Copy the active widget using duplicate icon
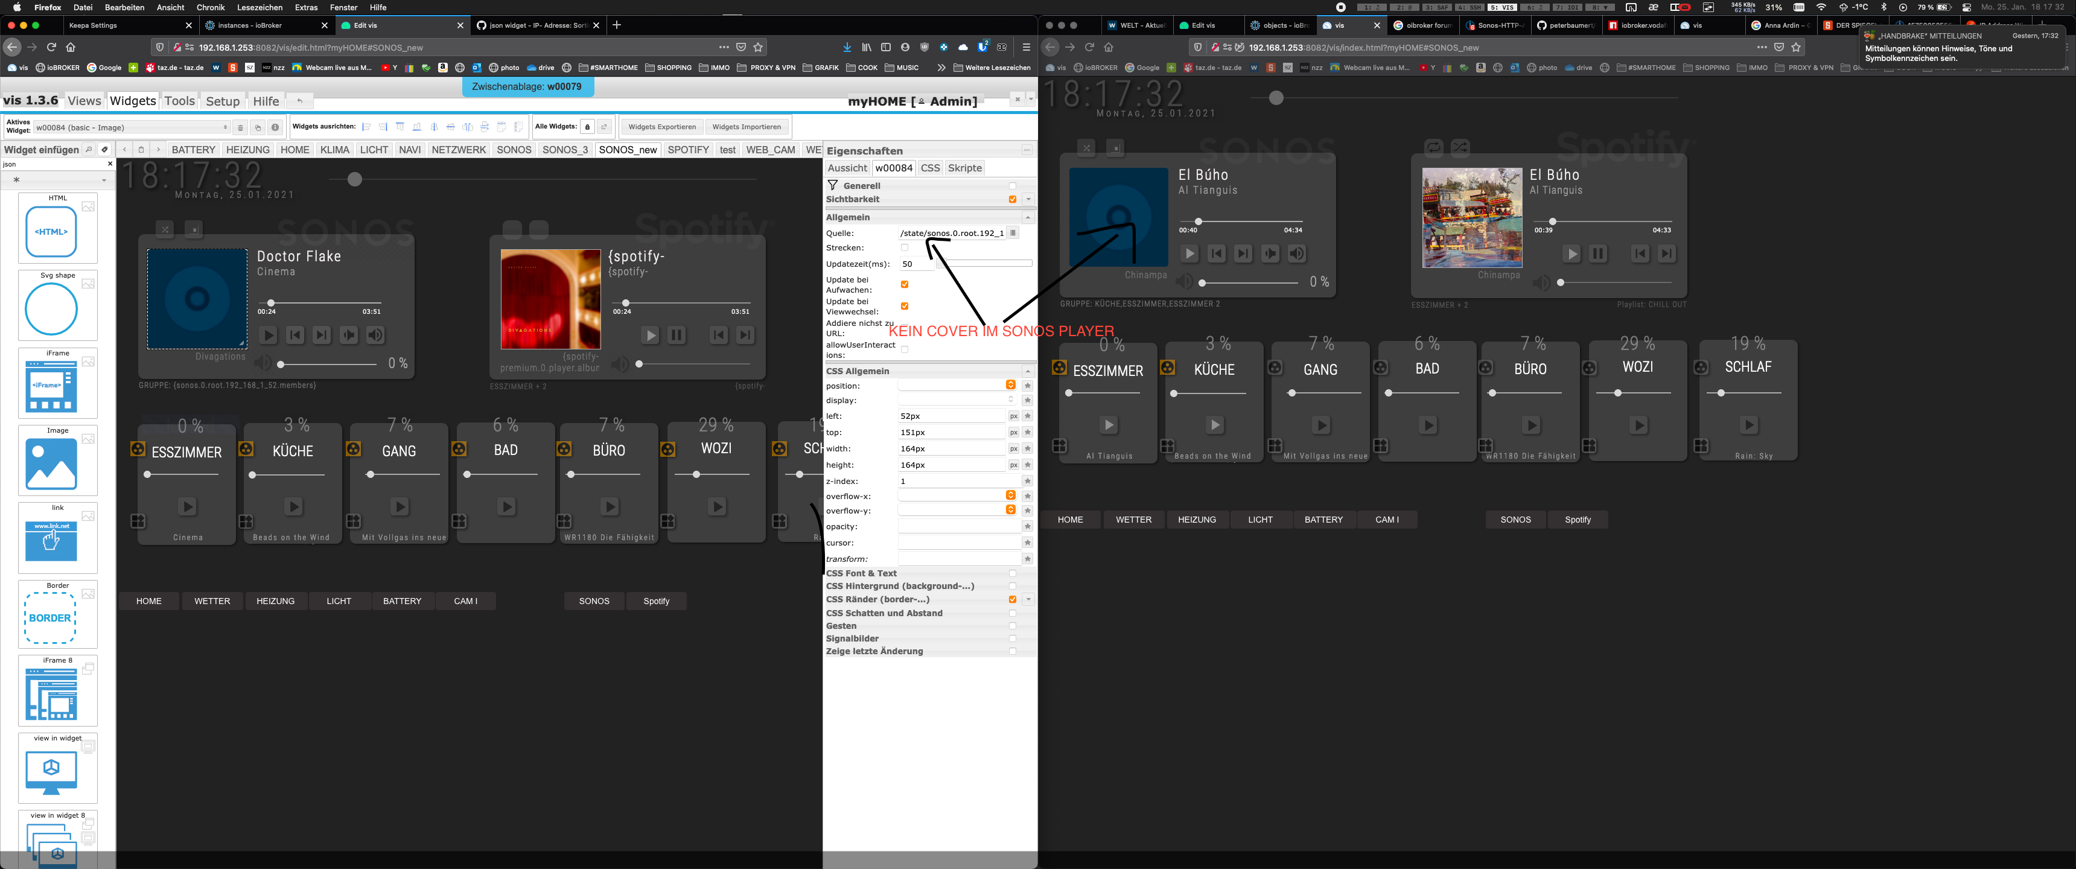Screen dimensions: 2076x869 pos(257,127)
